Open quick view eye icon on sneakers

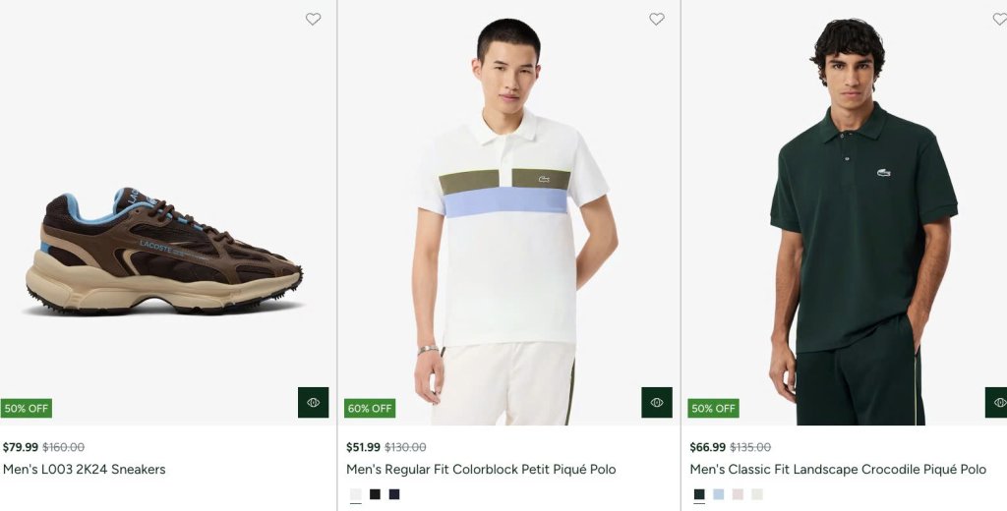[x=314, y=403]
